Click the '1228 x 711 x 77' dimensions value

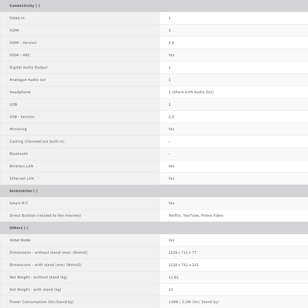[x=183, y=252]
